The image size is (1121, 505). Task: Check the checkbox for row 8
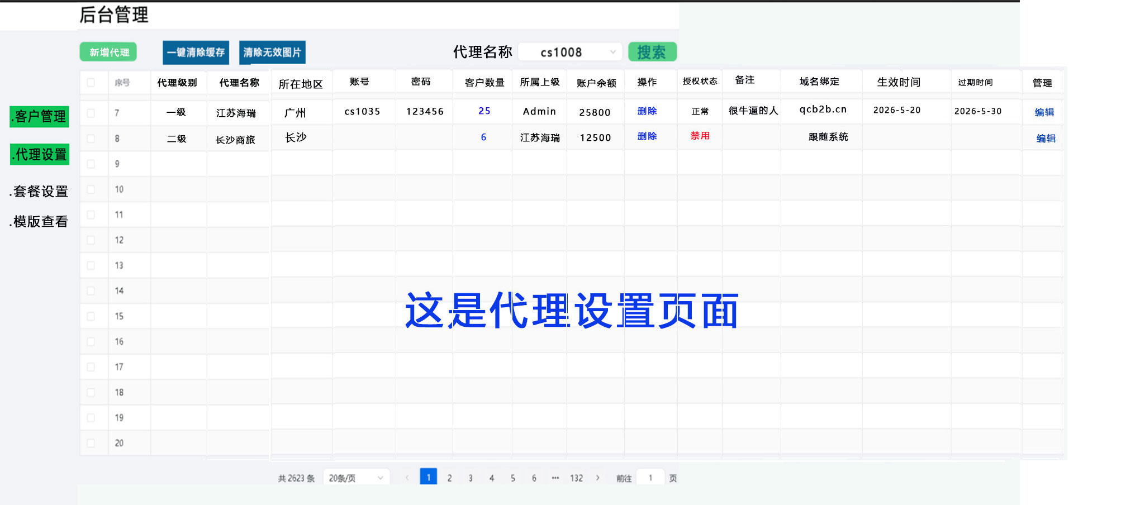[x=91, y=139]
